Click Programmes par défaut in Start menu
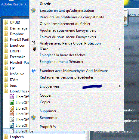The width and height of the screenshot is (139, 140). point(113,131)
